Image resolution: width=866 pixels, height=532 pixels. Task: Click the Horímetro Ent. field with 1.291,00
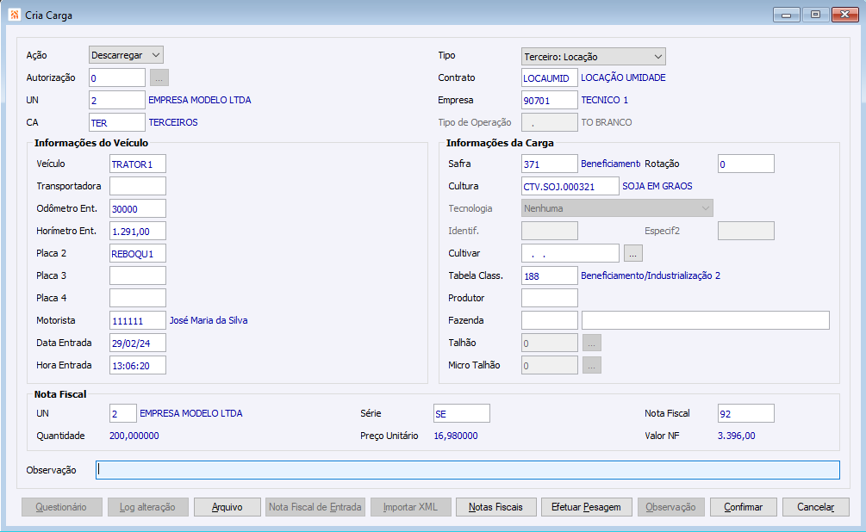coord(138,231)
